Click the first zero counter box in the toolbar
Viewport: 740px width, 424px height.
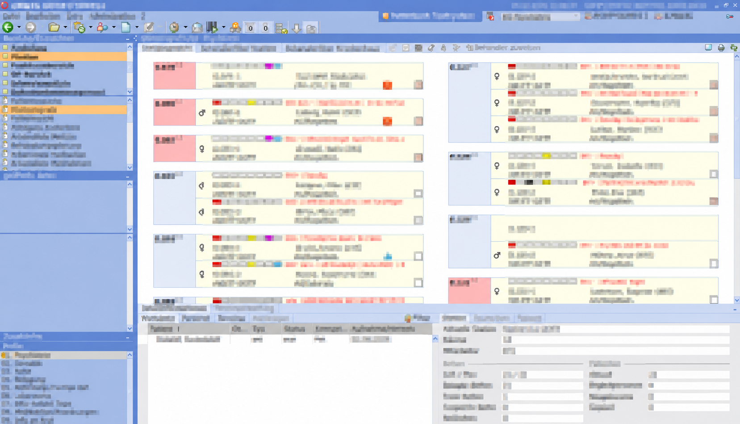coord(250,28)
